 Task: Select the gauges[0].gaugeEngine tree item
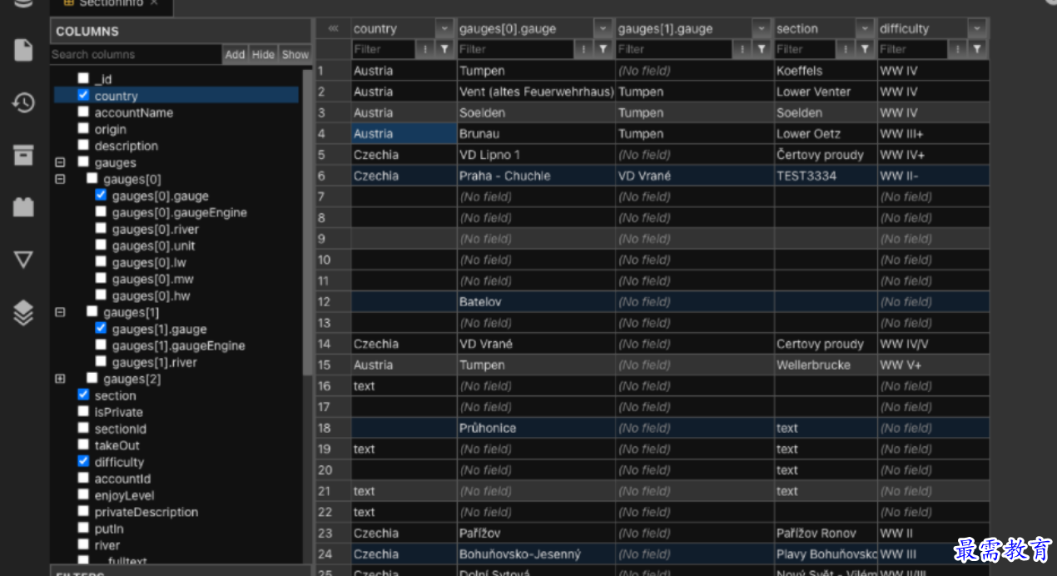179,212
